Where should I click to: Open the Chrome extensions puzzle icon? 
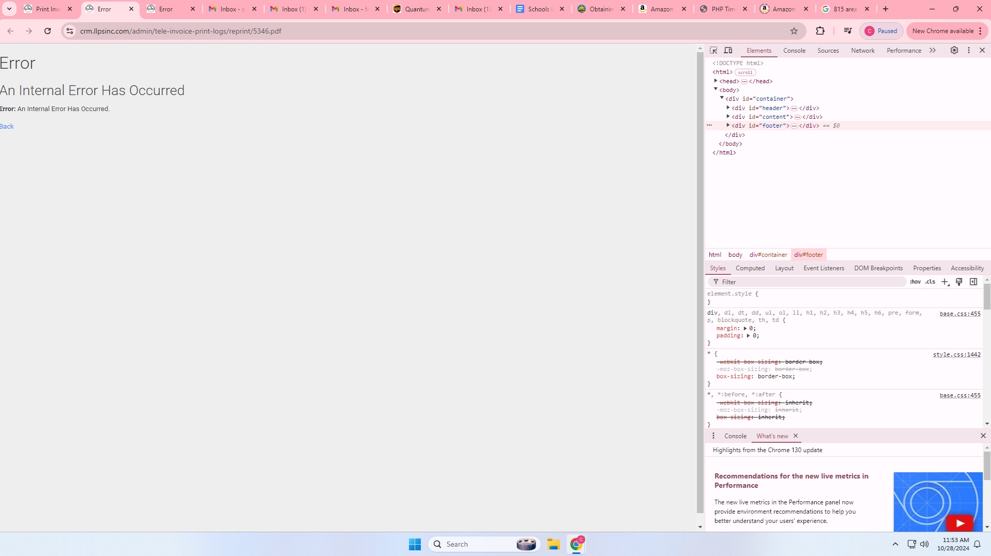click(x=820, y=31)
